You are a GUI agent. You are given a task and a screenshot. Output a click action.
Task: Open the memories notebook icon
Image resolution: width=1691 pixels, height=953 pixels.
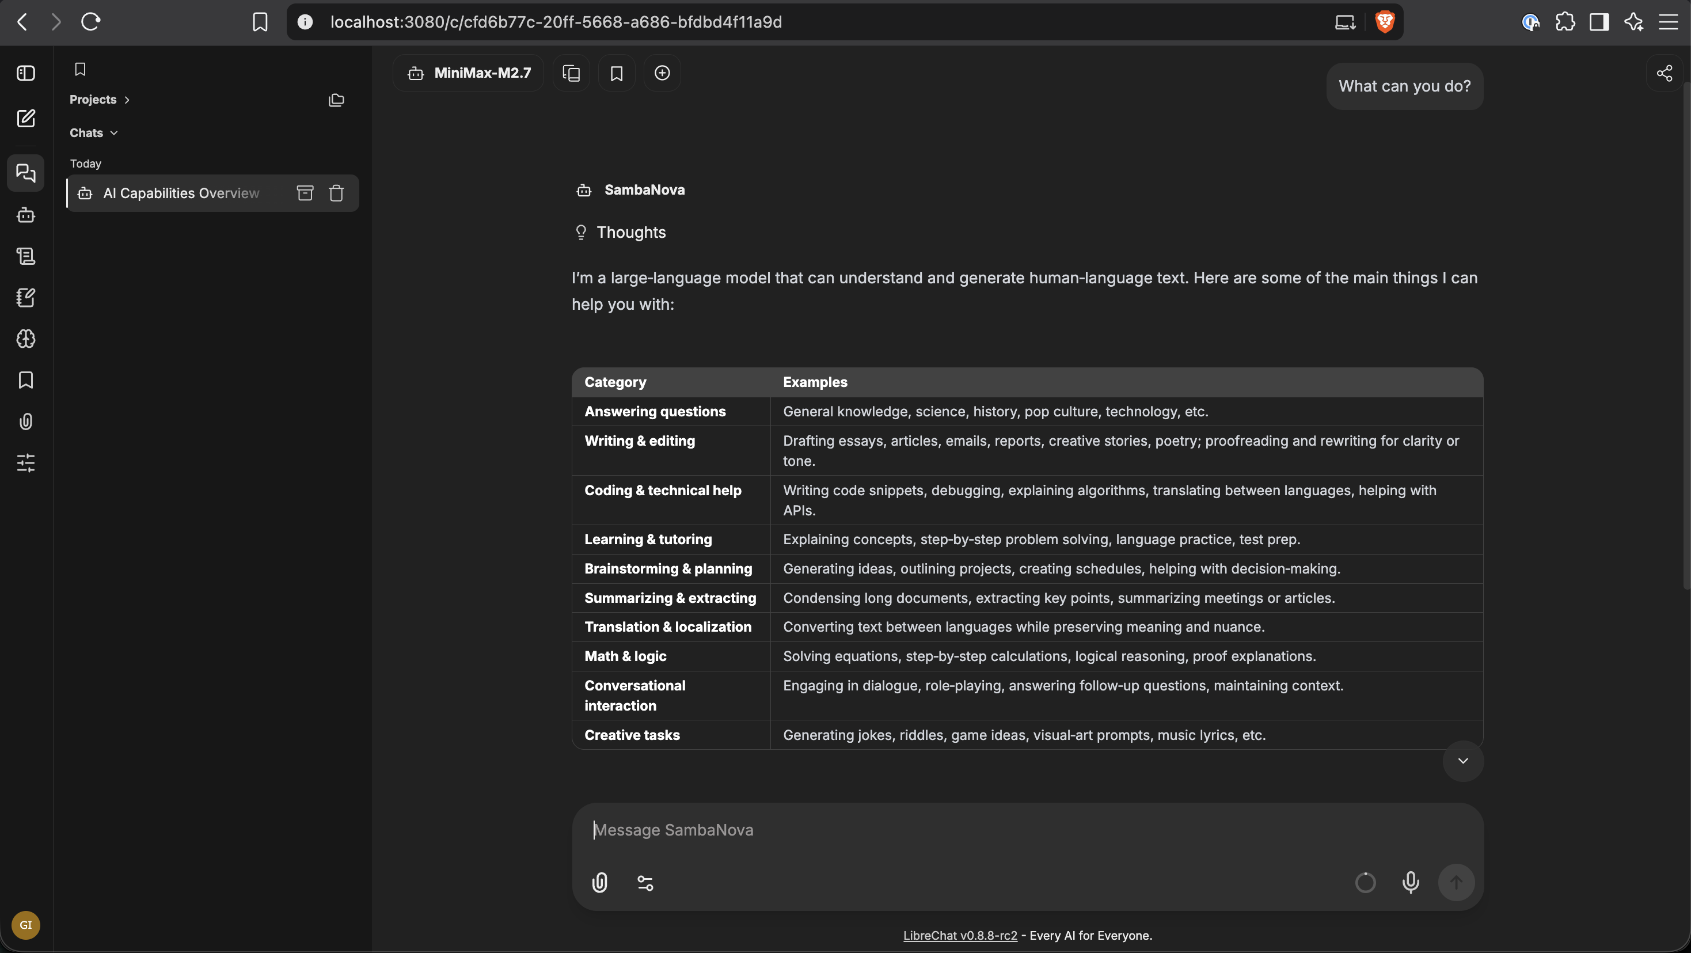pyautogui.click(x=25, y=297)
